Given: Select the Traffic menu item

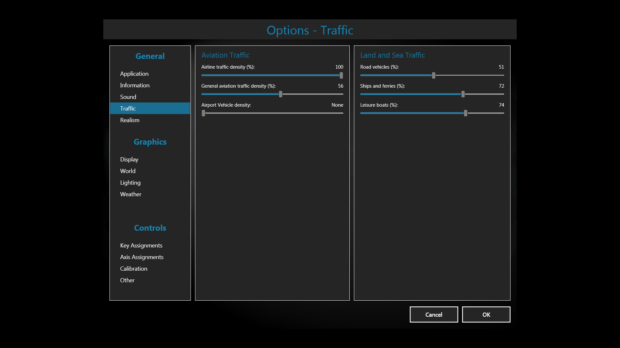Looking at the screenshot, I should click(128, 109).
